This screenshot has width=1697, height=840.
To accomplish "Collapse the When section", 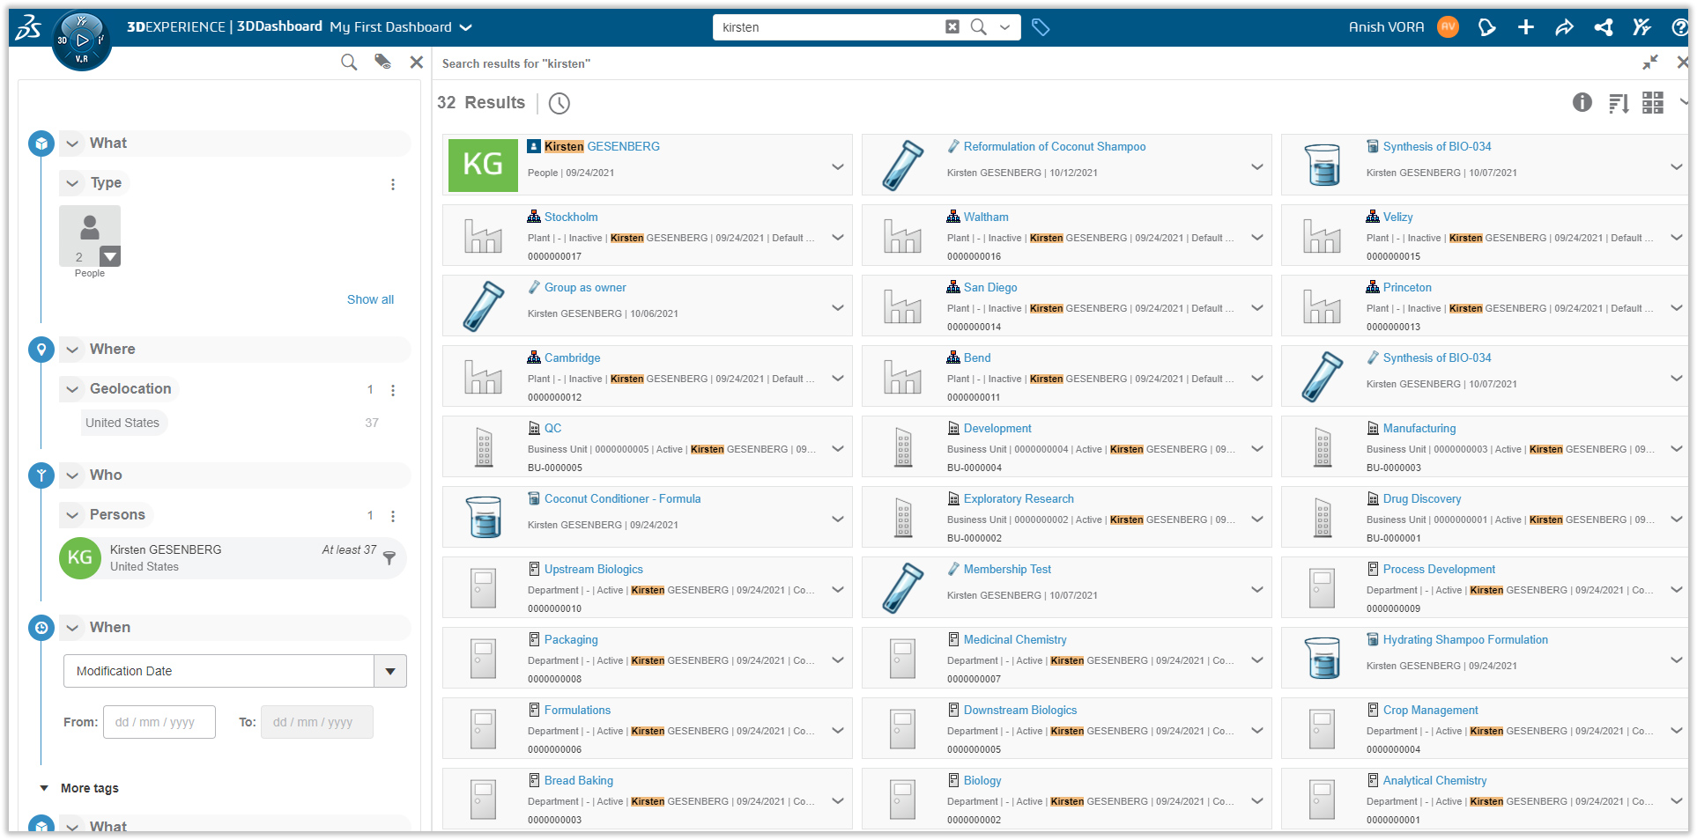I will tap(72, 628).
